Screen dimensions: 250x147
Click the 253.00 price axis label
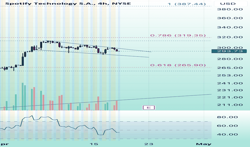coord(230,75)
